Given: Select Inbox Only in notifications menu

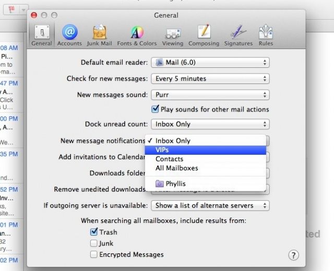Looking at the screenshot, I should 206,141.
